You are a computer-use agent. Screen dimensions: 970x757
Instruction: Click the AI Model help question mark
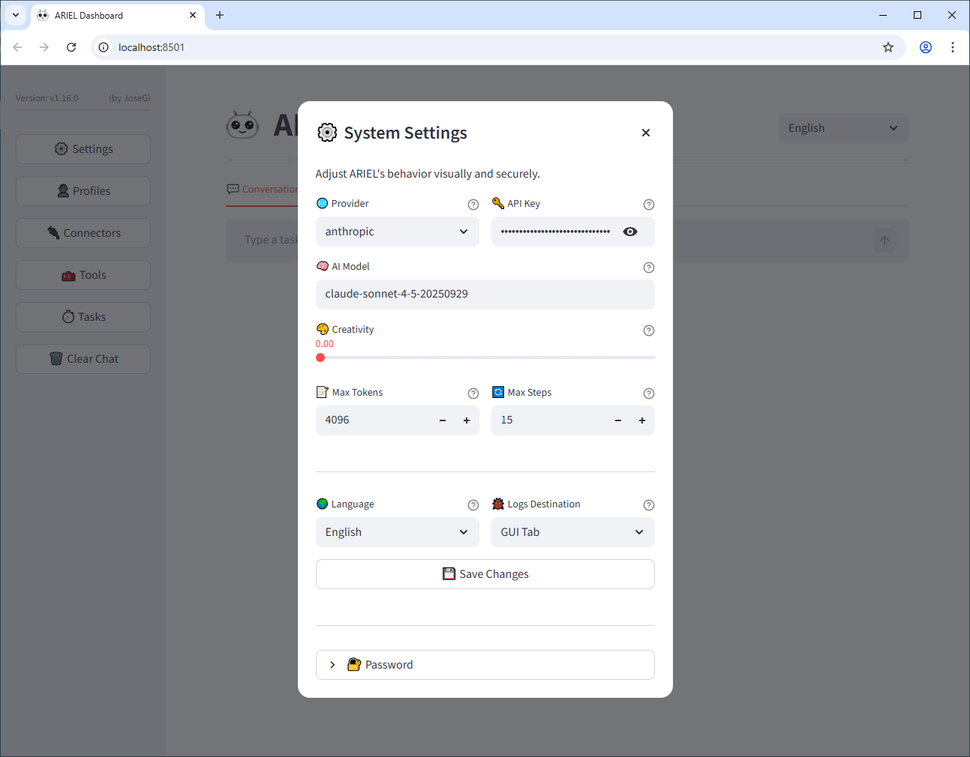pos(649,268)
